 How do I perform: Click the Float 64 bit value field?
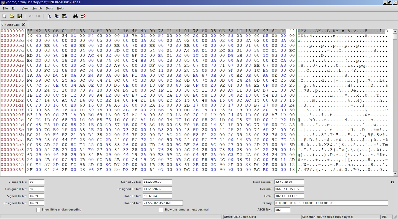pos(163,203)
